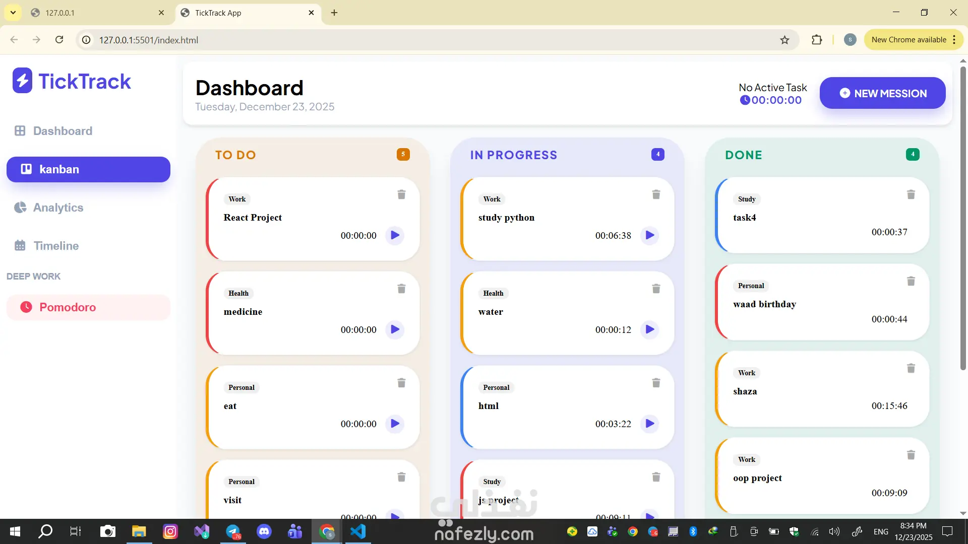Viewport: 968px width, 544px height.
Task: Click trash icon on water task
Action: (x=656, y=289)
